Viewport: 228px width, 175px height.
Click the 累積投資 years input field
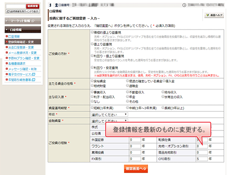coord(135,152)
